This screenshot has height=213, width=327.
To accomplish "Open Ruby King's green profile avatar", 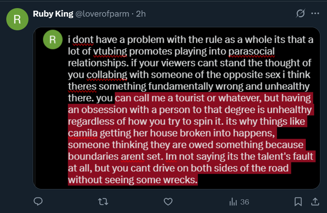I will coord(17,19).
